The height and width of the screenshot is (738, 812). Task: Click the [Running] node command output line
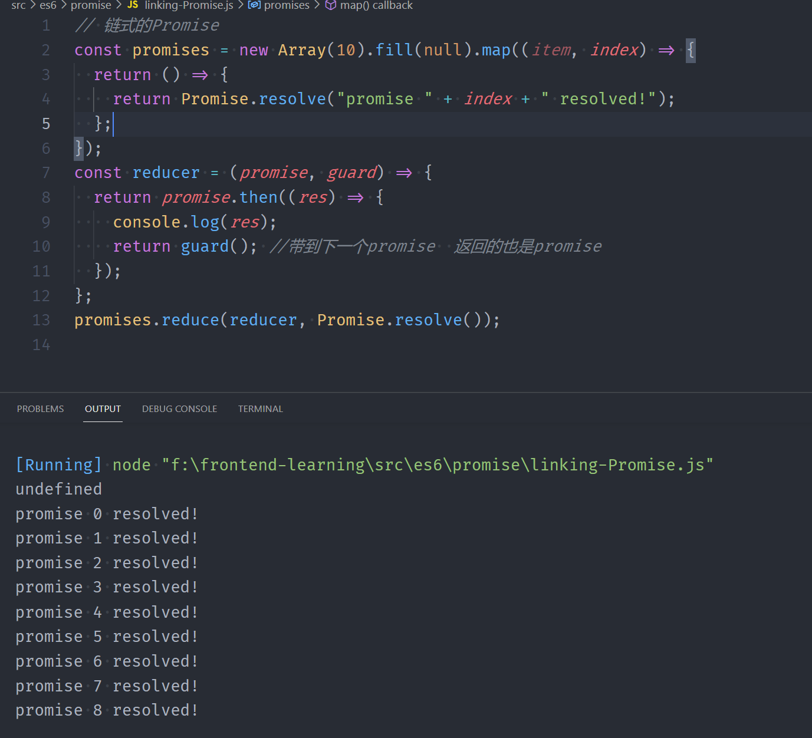coord(364,465)
